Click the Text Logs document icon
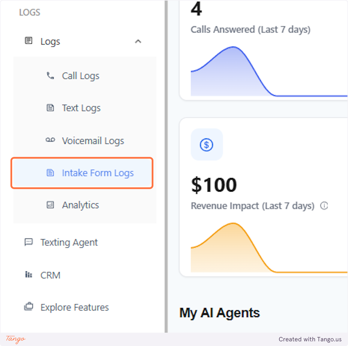348x346 pixels. coord(50,107)
